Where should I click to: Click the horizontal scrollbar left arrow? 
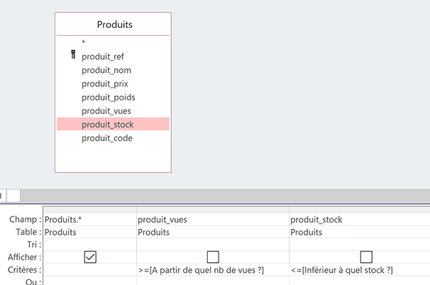click(1, 195)
